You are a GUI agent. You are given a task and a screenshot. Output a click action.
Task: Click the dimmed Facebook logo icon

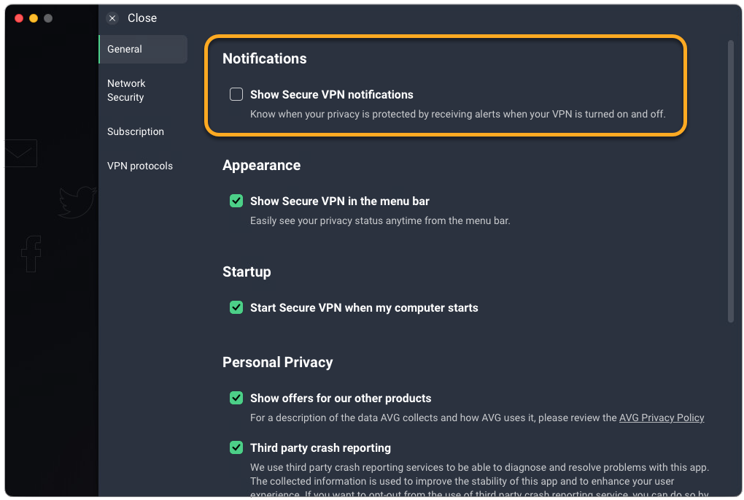coord(31,253)
